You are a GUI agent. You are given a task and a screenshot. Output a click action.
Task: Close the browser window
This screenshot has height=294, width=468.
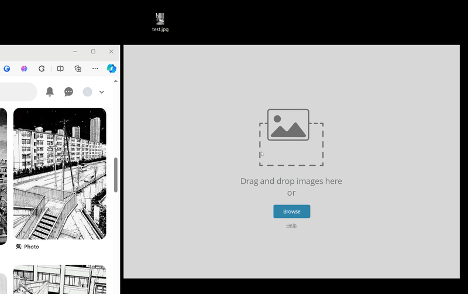tap(111, 52)
